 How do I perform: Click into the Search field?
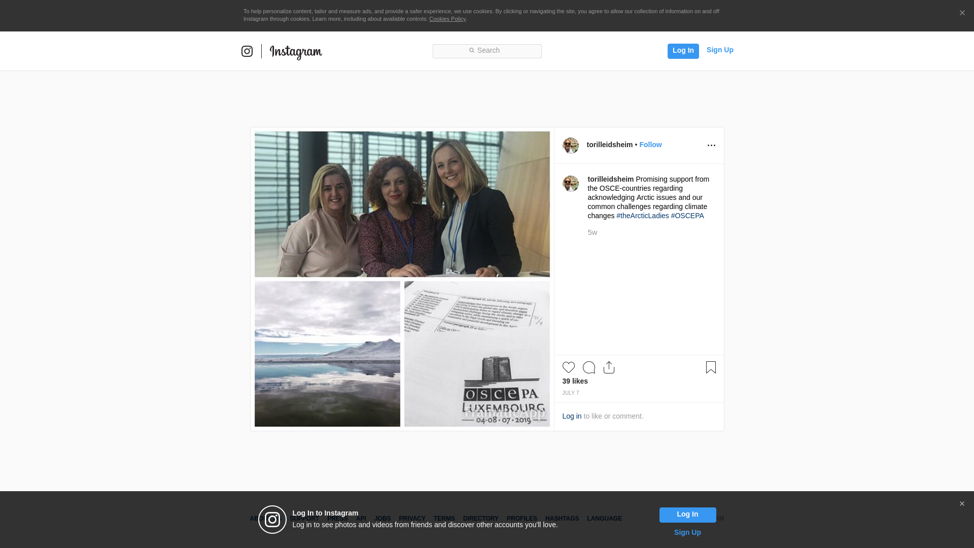click(487, 51)
